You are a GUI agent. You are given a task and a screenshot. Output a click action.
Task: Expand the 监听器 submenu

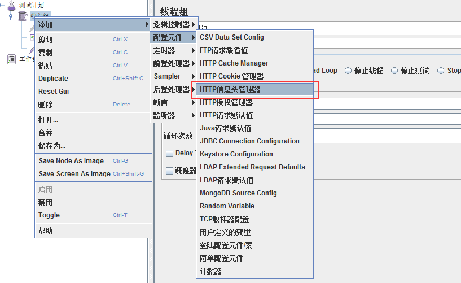174,115
